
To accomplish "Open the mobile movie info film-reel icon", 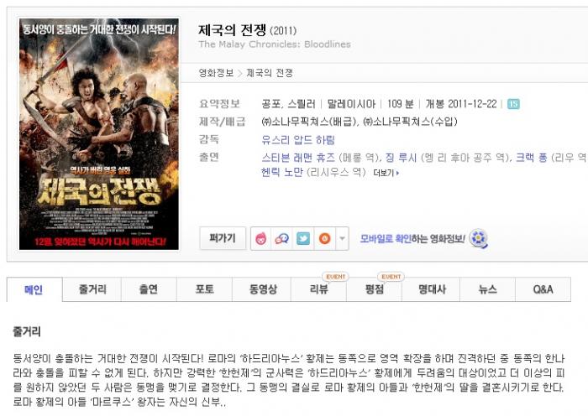I will tap(479, 238).
